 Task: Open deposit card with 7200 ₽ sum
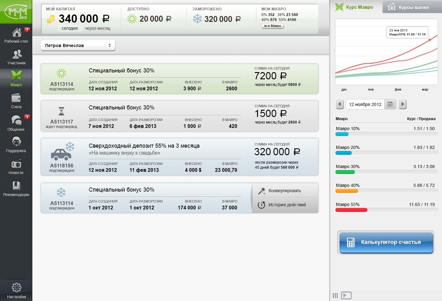tap(180, 79)
